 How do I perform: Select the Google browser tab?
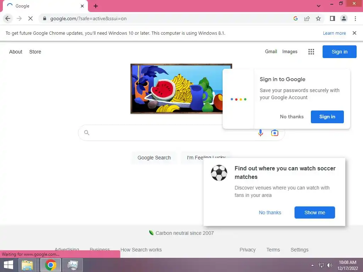pyautogui.click(x=45, y=6)
